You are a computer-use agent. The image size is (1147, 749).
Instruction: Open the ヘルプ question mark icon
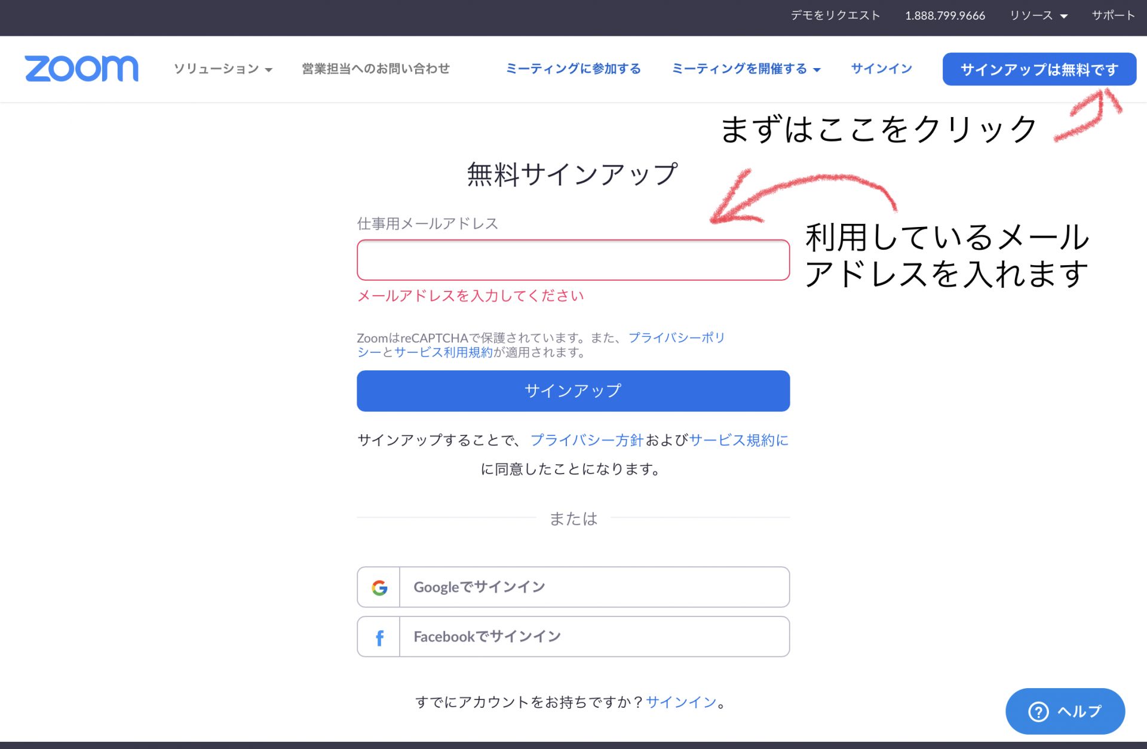[1038, 711]
